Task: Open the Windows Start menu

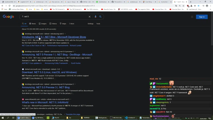Action: (x=2, y=118)
